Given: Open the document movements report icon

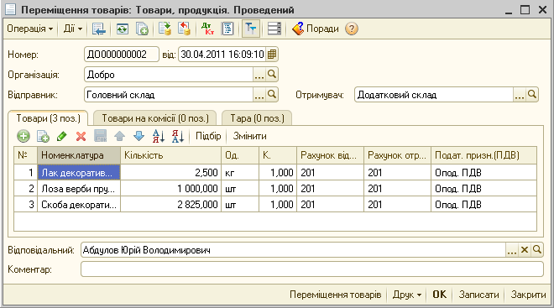Looking at the screenshot, I should (227, 29).
